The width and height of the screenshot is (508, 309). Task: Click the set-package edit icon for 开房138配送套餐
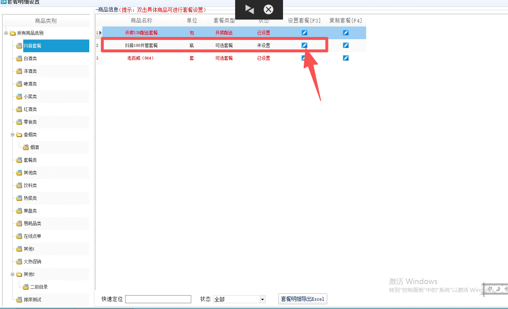(x=304, y=33)
